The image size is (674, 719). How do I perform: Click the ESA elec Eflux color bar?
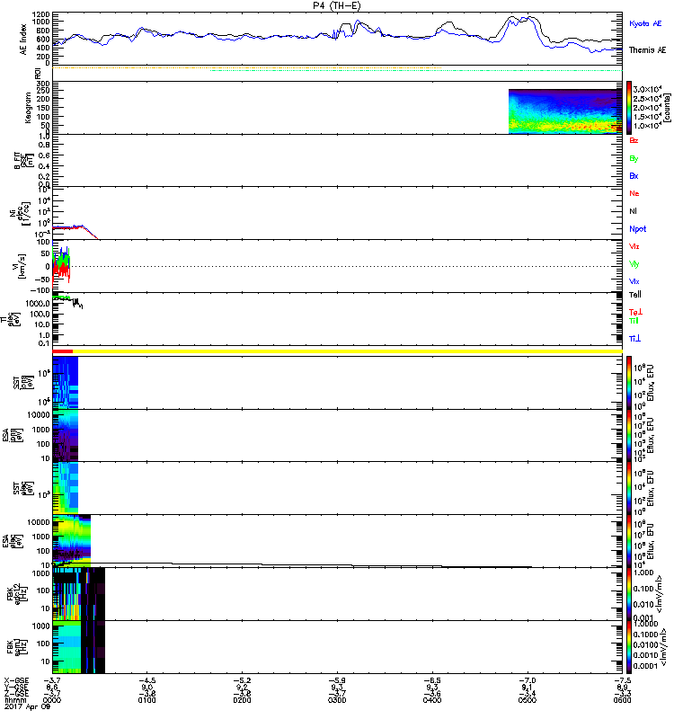point(629,541)
